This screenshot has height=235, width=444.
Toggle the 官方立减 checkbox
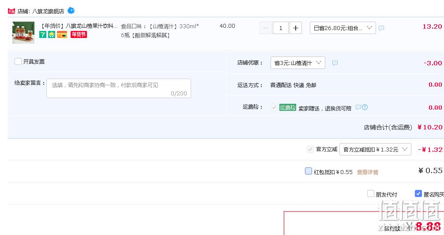point(310,149)
